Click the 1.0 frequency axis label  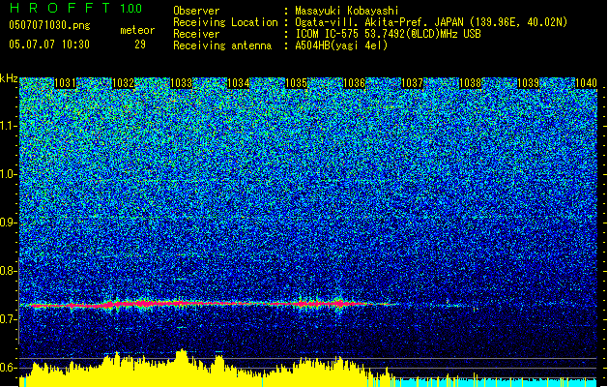(9, 174)
